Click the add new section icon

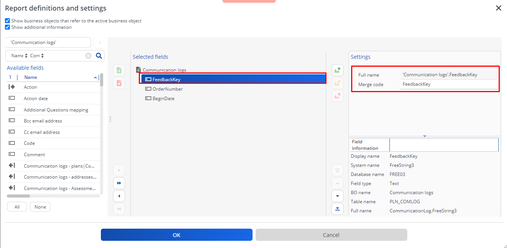119,71
